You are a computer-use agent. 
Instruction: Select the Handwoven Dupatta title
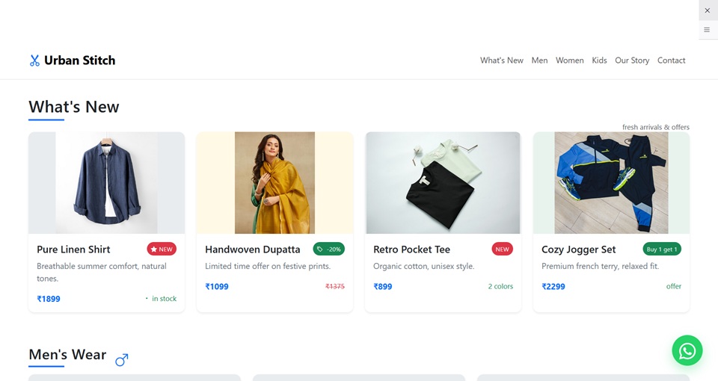pos(252,250)
